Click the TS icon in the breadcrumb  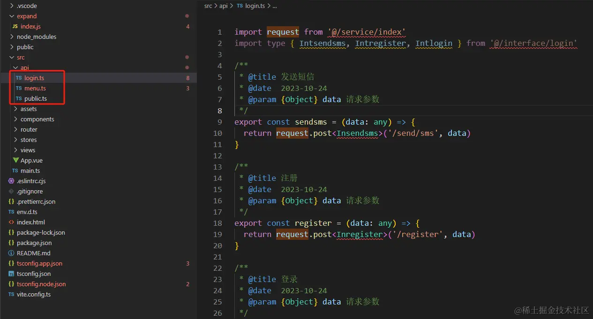click(x=240, y=6)
